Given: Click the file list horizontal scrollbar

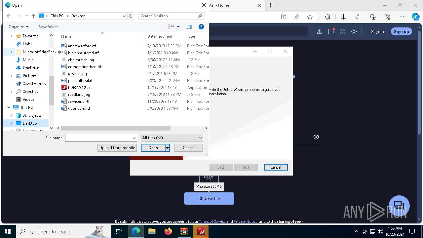Looking at the screenshot, I should click(116, 128).
